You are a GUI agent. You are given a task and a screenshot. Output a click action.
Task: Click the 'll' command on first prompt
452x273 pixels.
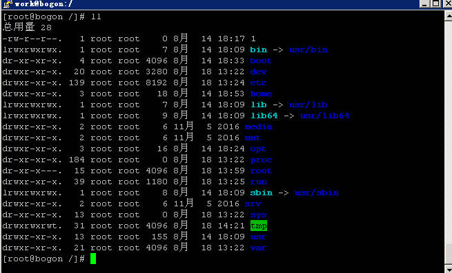point(96,17)
